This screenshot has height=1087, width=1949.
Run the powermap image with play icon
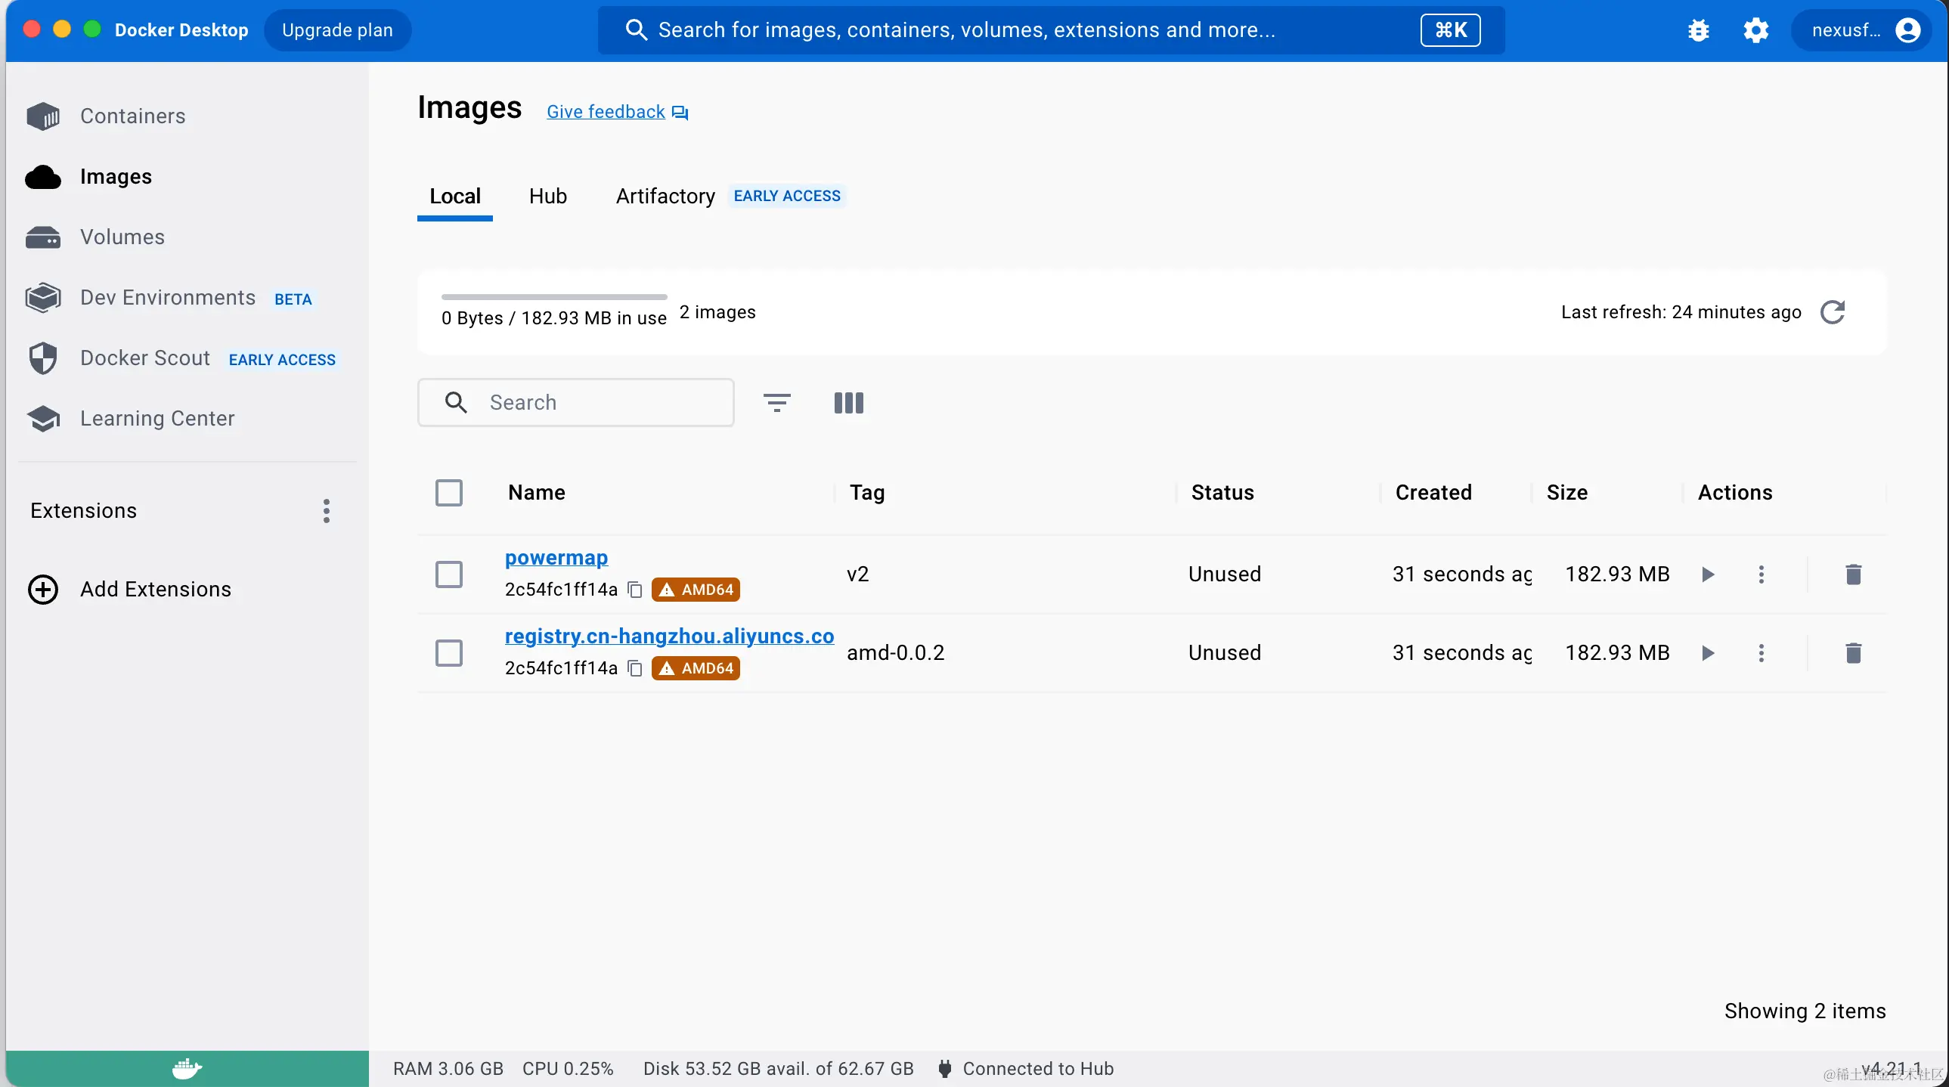click(x=1708, y=574)
